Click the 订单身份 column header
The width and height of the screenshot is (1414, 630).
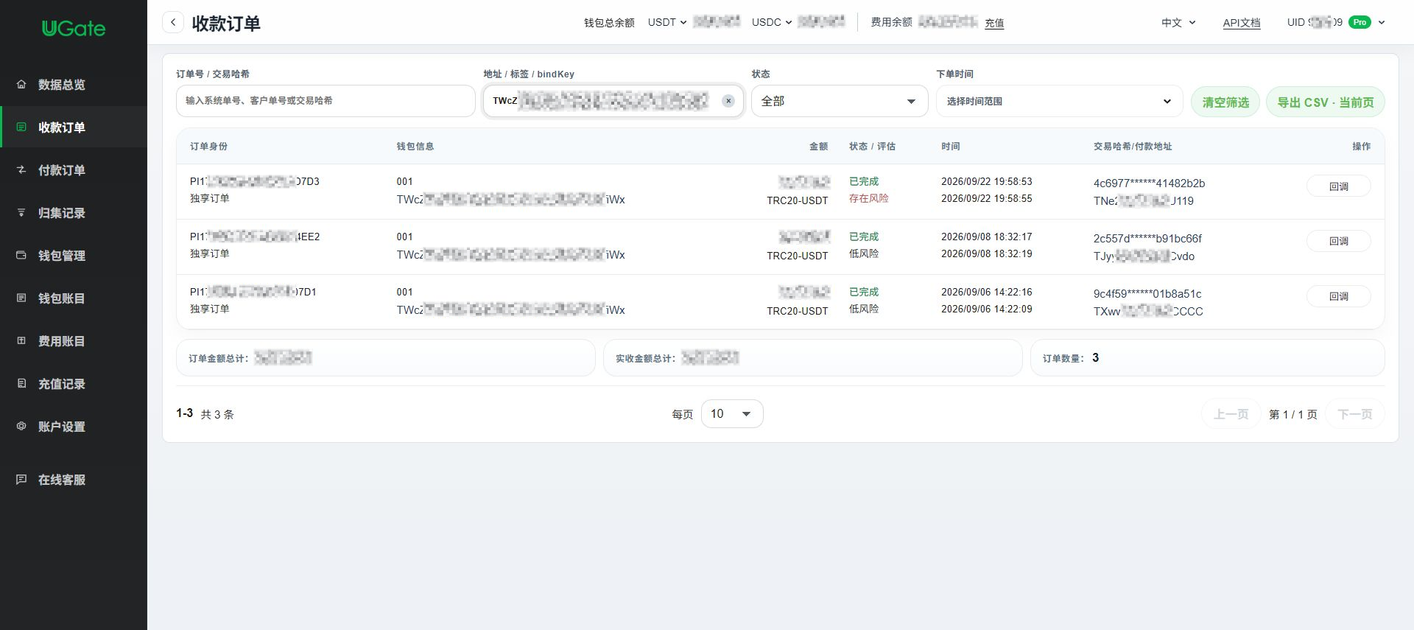[x=209, y=146]
